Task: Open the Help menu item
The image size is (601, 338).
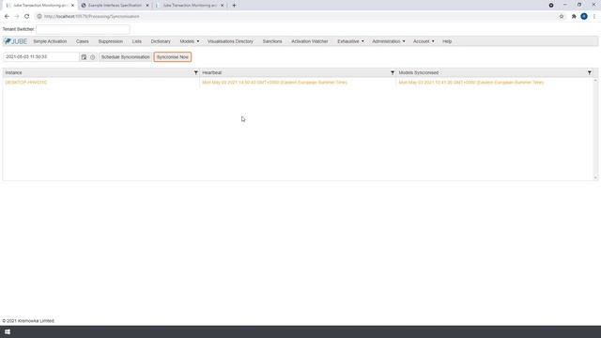Action: point(447,41)
